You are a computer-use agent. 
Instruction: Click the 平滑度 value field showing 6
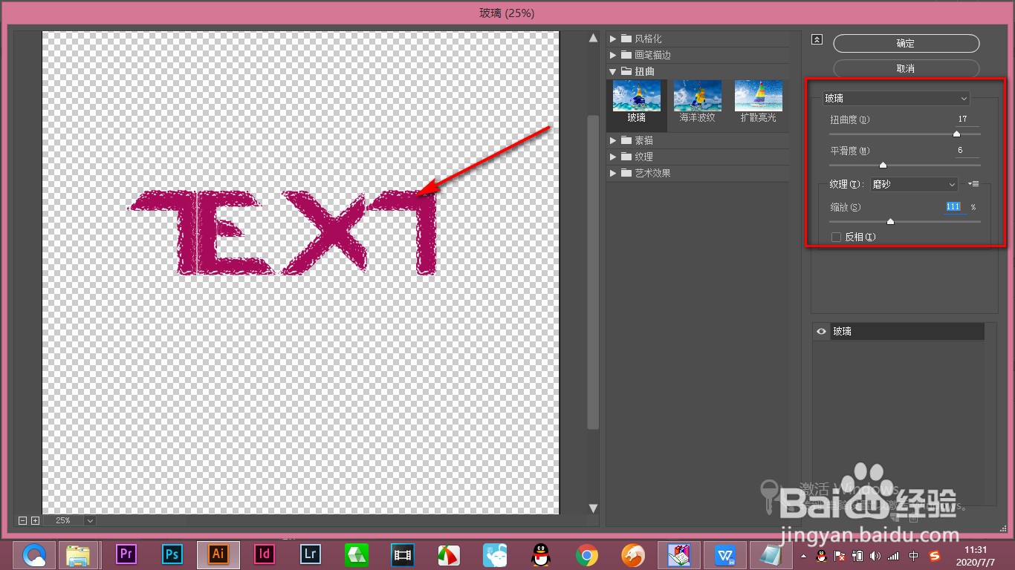tap(967, 151)
